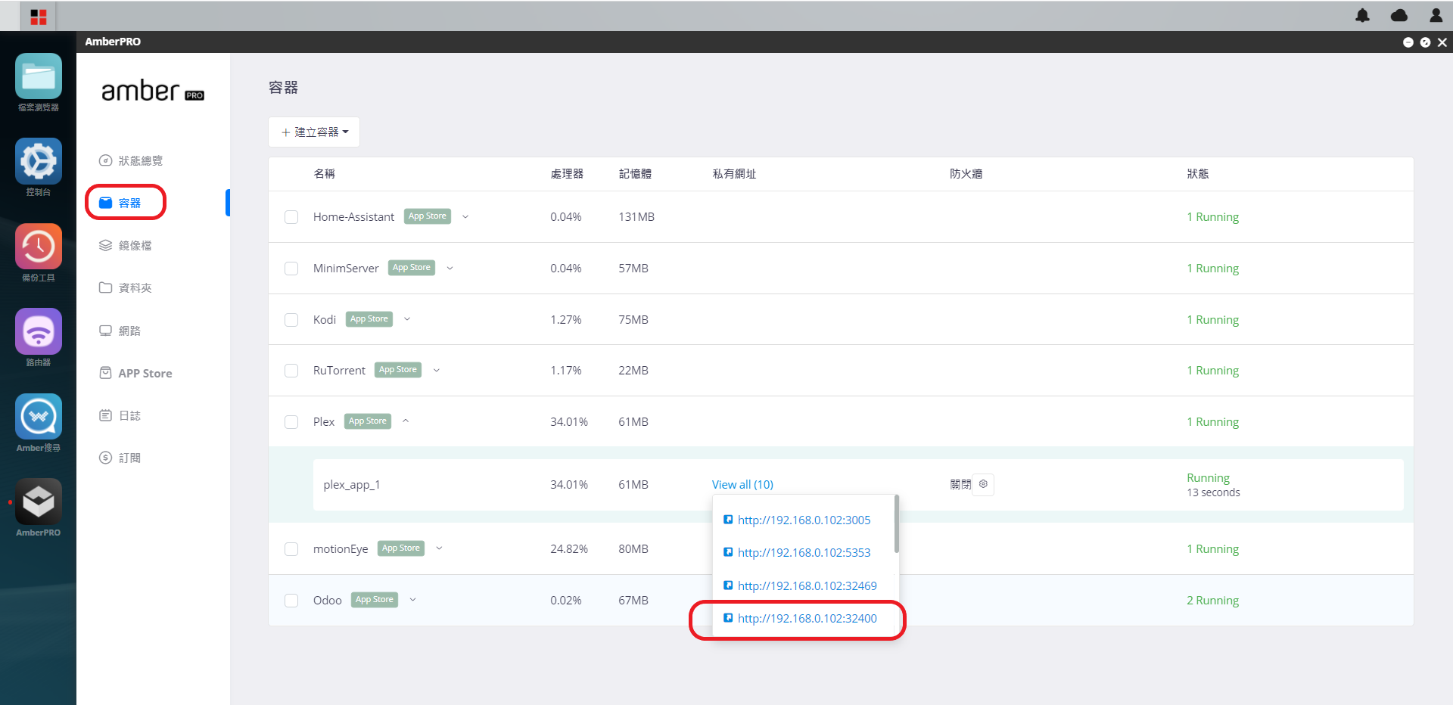Open the user account icon
The width and height of the screenshot is (1453, 705).
(1436, 16)
